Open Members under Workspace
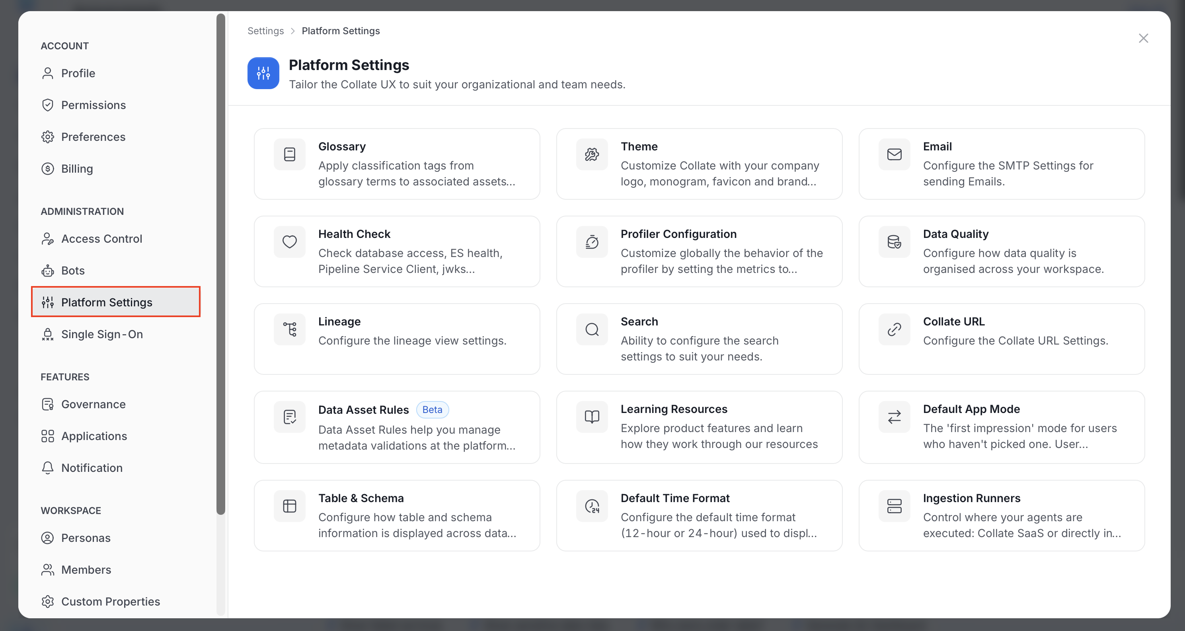Viewport: 1185px width, 631px height. click(x=116, y=570)
